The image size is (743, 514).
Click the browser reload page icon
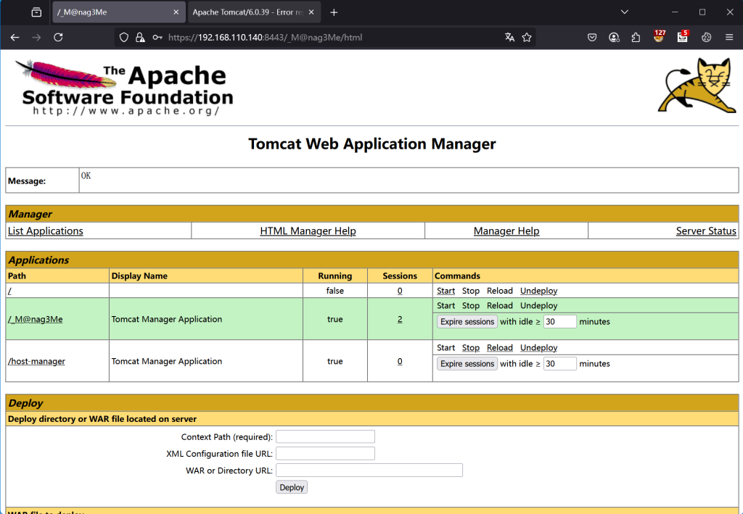click(x=58, y=38)
